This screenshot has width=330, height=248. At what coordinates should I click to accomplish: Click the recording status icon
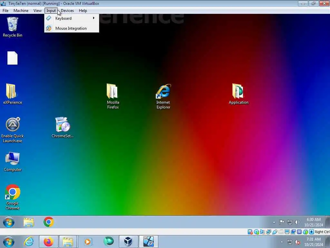pyautogui.click(x=293, y=232)
